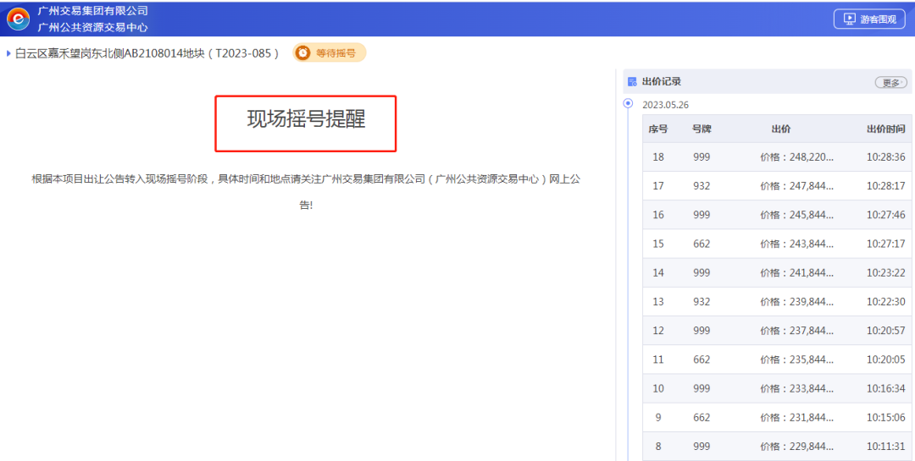Select bid price 价格：239,844...
915x461 pixels.
pos(796,302)
